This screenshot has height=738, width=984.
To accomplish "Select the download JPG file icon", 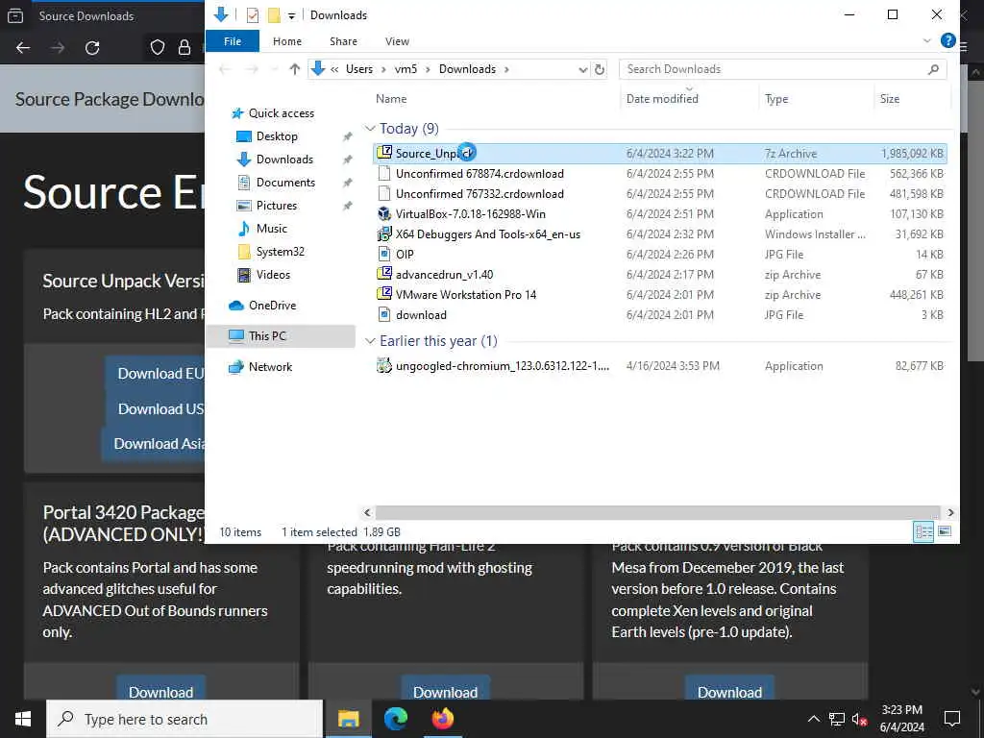I will pos(384,314).
